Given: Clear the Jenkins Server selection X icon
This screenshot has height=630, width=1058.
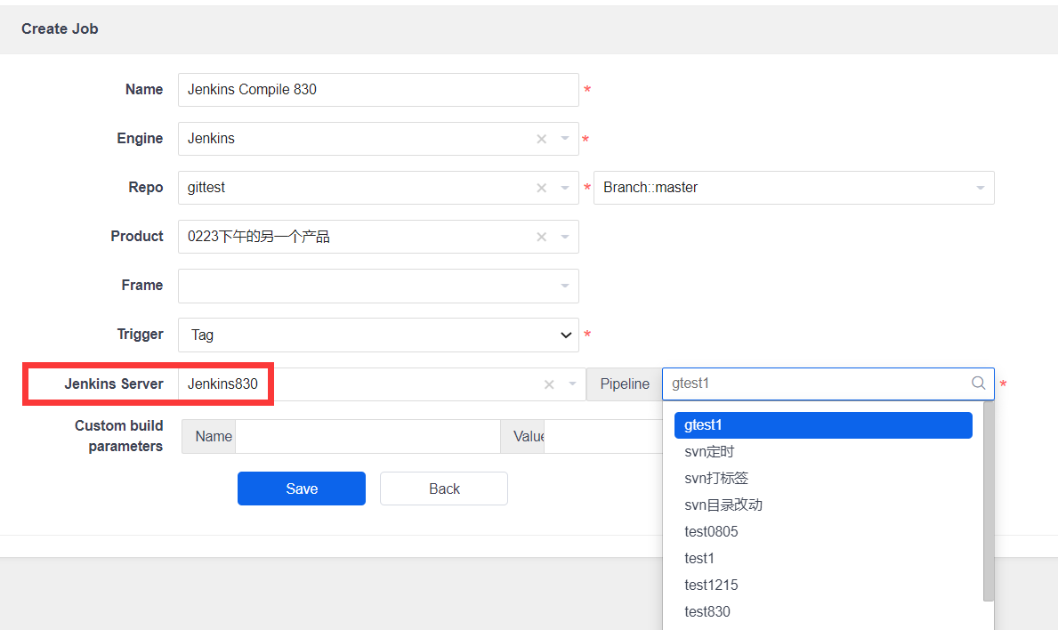Looking at the screenshot, I should point(549,384).
